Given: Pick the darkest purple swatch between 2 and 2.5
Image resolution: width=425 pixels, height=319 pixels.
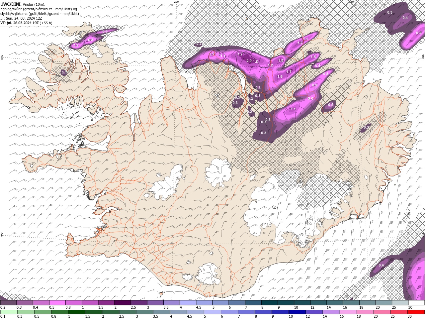Looking at the screenshot, I should coord(122,303).
